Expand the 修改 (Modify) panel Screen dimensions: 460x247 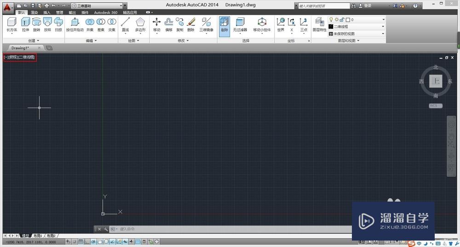coord(183,41)
